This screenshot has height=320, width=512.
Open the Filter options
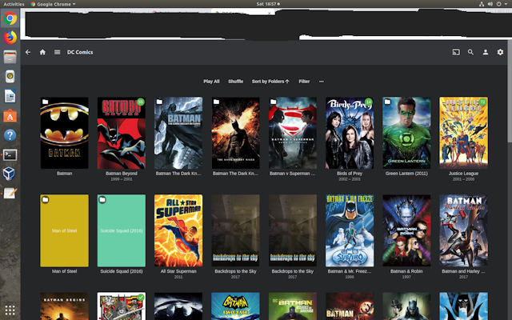(304, 82)
